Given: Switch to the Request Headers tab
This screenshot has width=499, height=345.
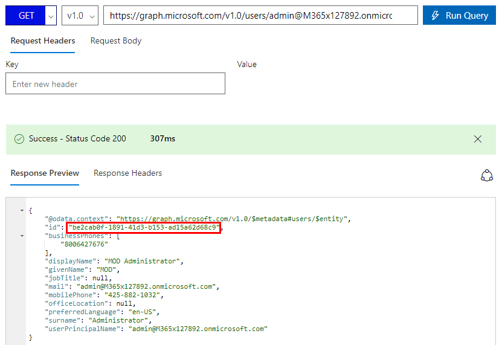Looking at the screenshot, I should pyautogui.click(x=43, y=41).
